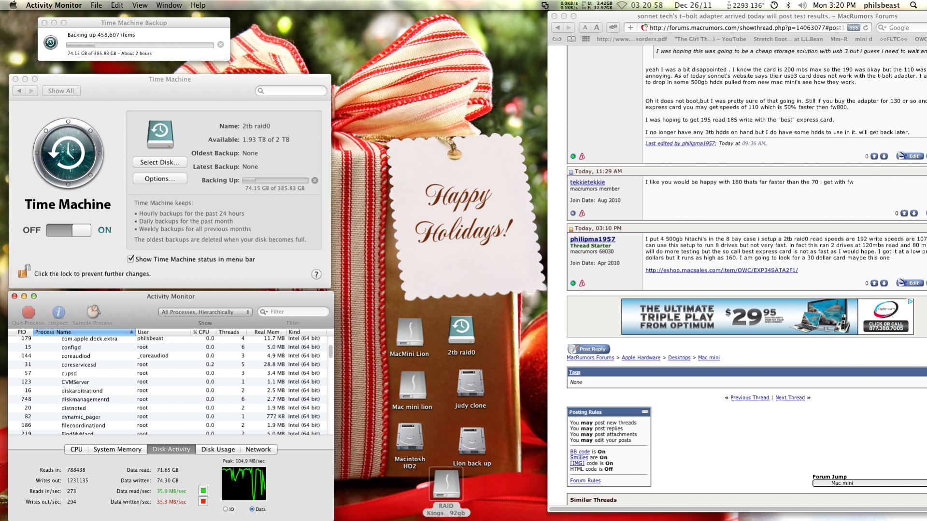Viewport: 927px width, 521px height.
Task: Open Spotlight search in the menu bar
Action: (x=913, y=5)
